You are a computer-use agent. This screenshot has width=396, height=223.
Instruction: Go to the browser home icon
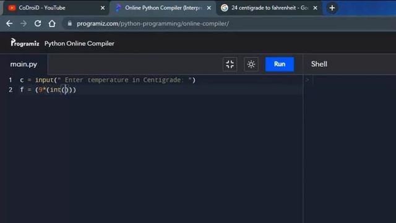click(x=52, y=24)
